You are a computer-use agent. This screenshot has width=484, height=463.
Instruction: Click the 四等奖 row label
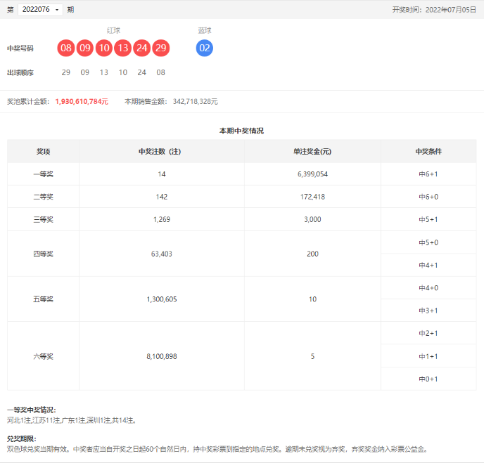tap(43, 254)
